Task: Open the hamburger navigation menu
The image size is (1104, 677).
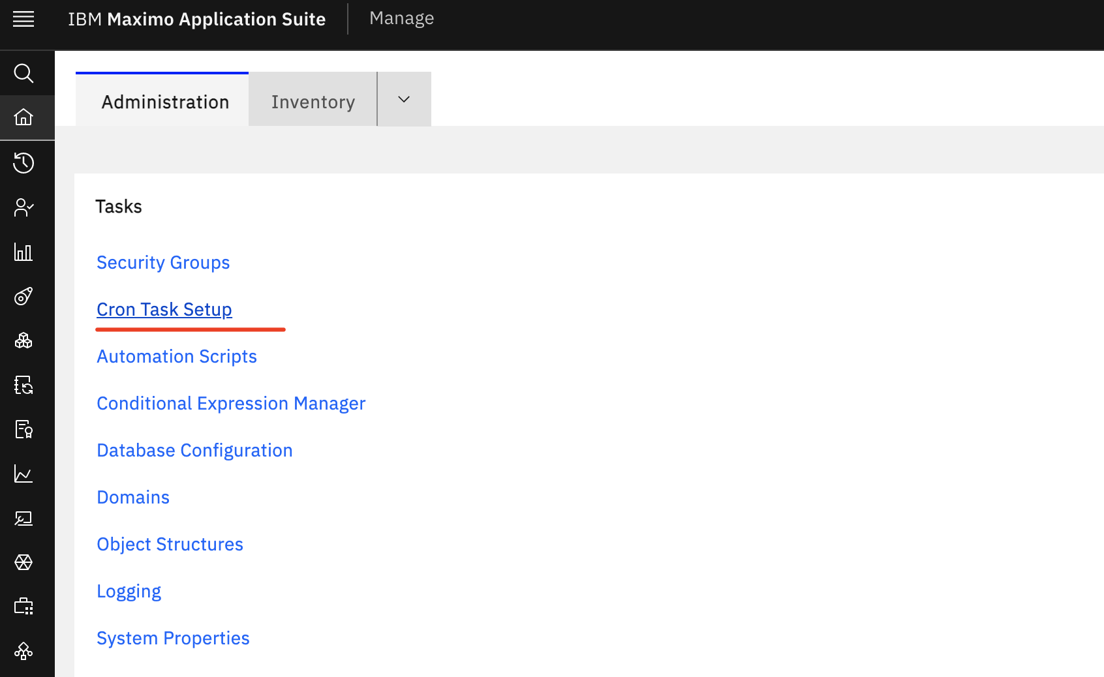Action: click(x=23, y=19)
